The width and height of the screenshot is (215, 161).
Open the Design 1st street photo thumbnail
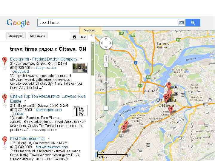80,68
